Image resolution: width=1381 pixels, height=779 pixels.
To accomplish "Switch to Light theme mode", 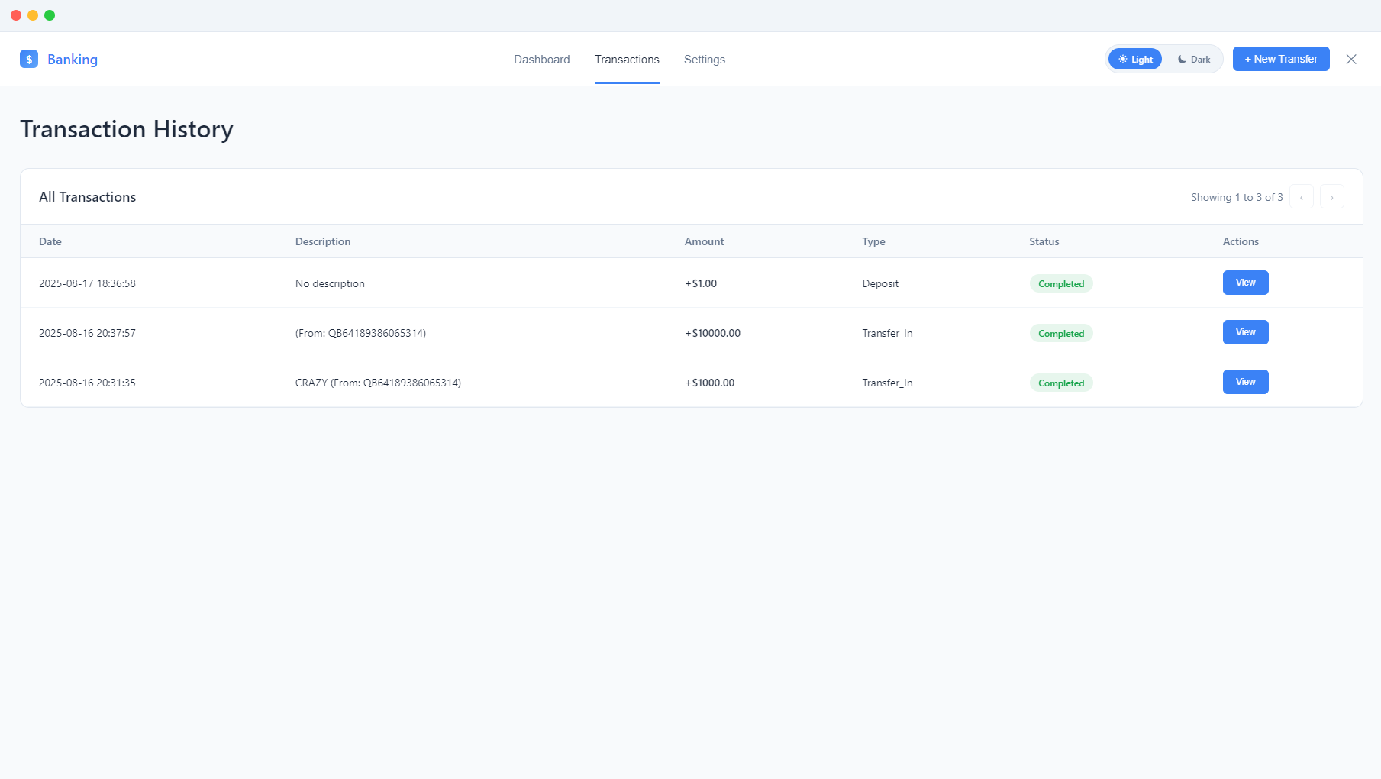I will tap(1134, 59).
